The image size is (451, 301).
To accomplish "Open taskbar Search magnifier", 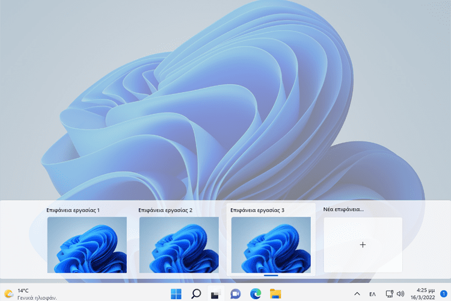I will [196, 294].
